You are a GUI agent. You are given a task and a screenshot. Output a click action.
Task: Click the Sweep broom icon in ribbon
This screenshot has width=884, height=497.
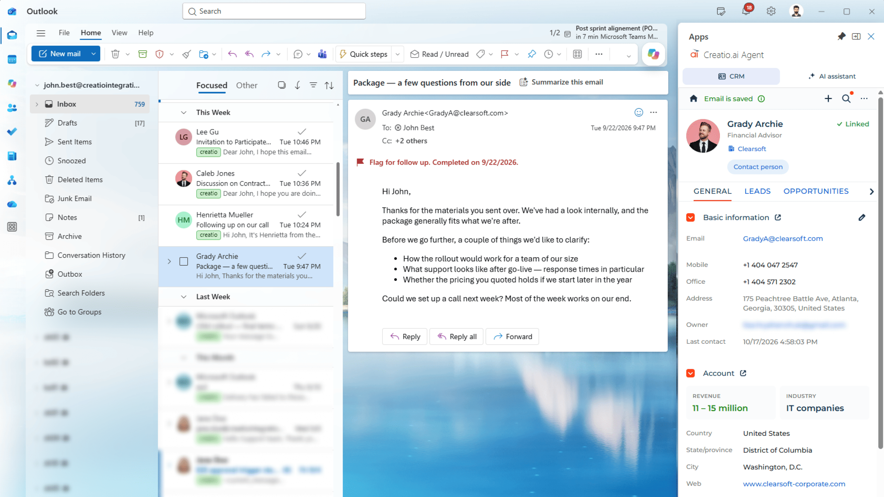click(x=186, y=54)
